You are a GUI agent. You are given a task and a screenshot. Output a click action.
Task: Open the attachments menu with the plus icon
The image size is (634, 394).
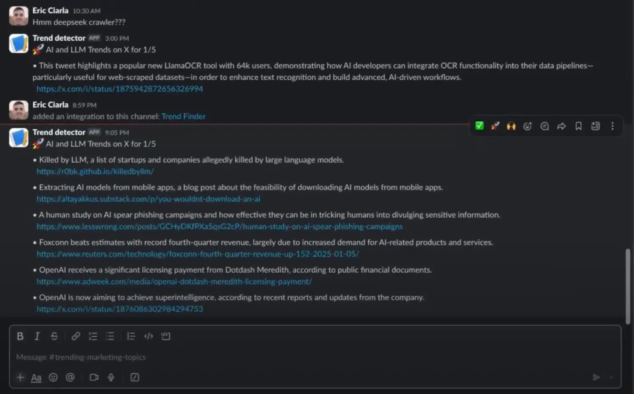[20, 377]
